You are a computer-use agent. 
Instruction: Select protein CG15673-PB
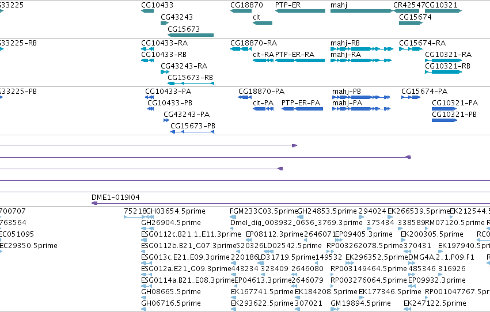192,132
